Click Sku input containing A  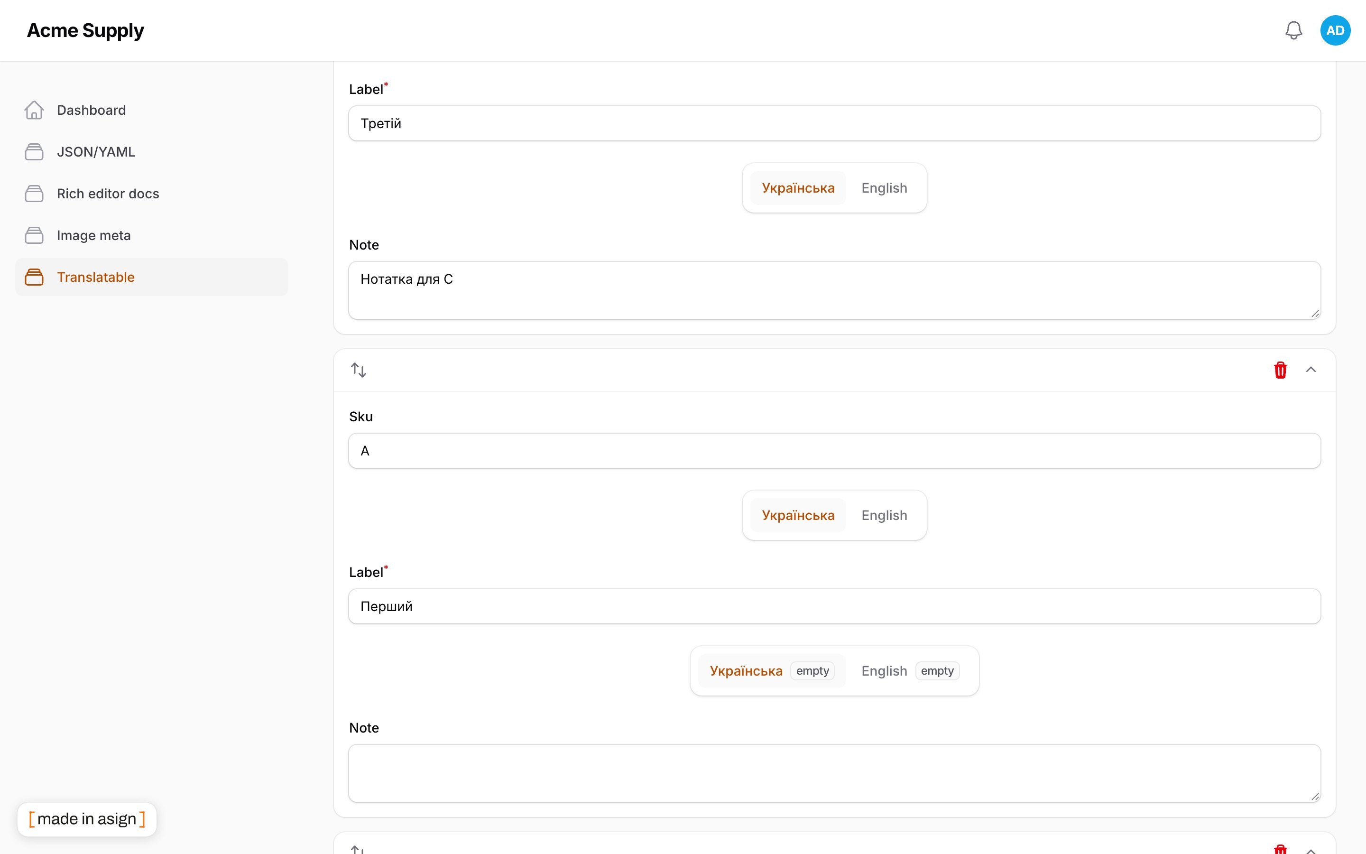834,451
